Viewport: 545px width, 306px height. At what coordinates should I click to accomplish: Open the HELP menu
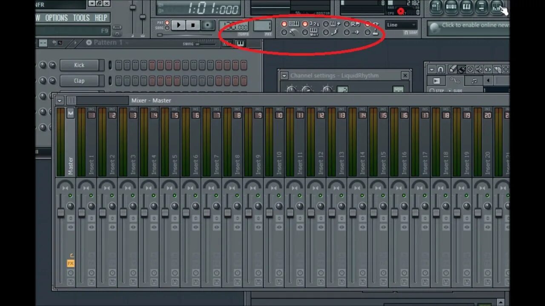click(x=101, y=18)
